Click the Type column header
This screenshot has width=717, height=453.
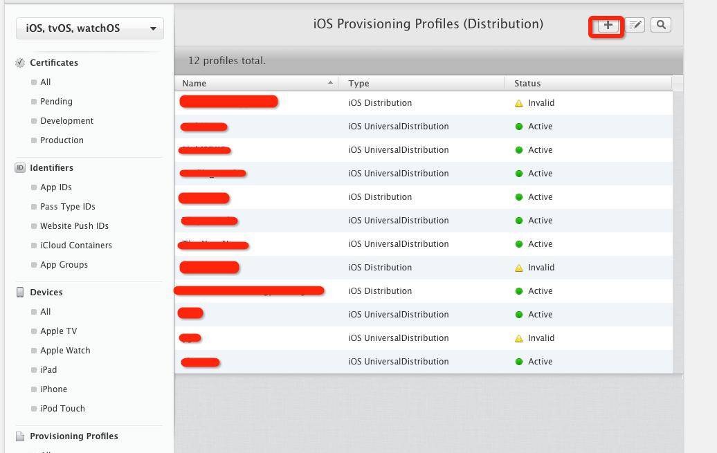click(358, 83)
